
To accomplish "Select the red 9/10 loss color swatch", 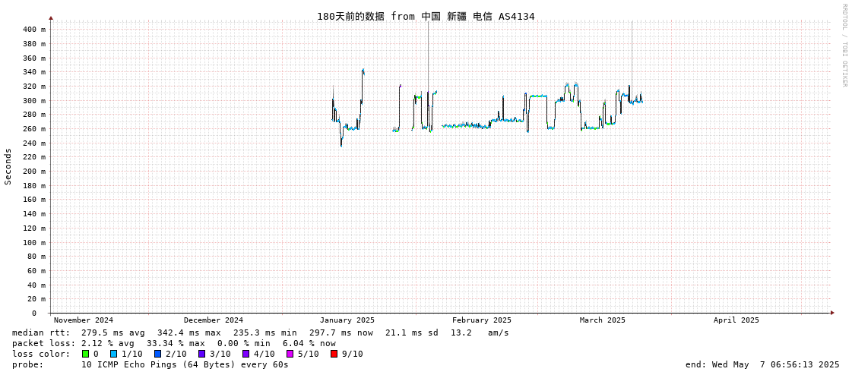I will coord(334,354).
